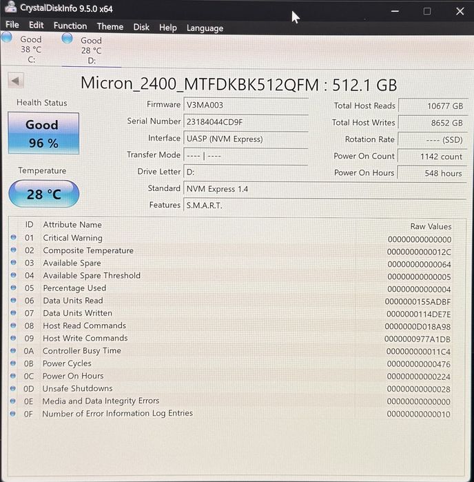Maximize the CrystalDiskInfo window
474x482 pixels.
point(427,11)
